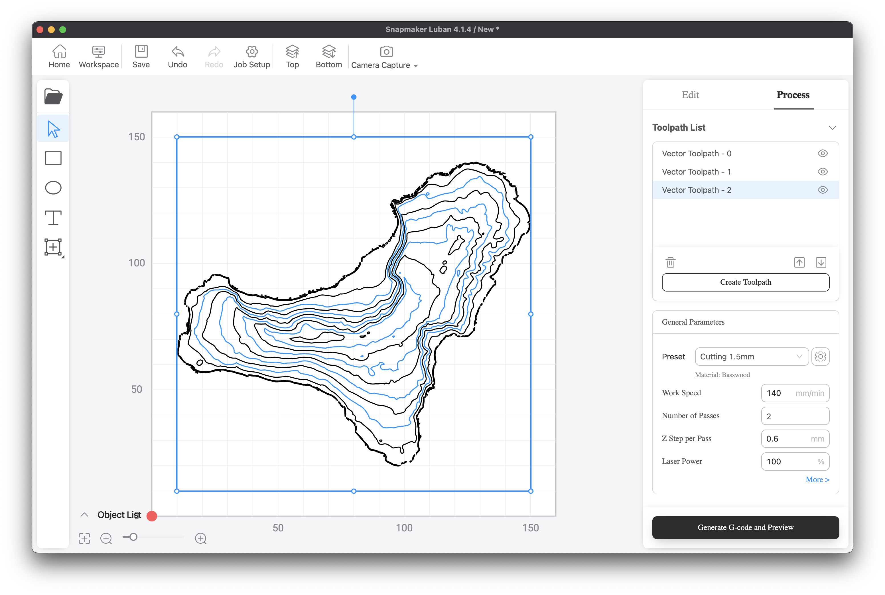Select the Text tool
The width and height of the screenshot is (885, 595).
[53, 217]
